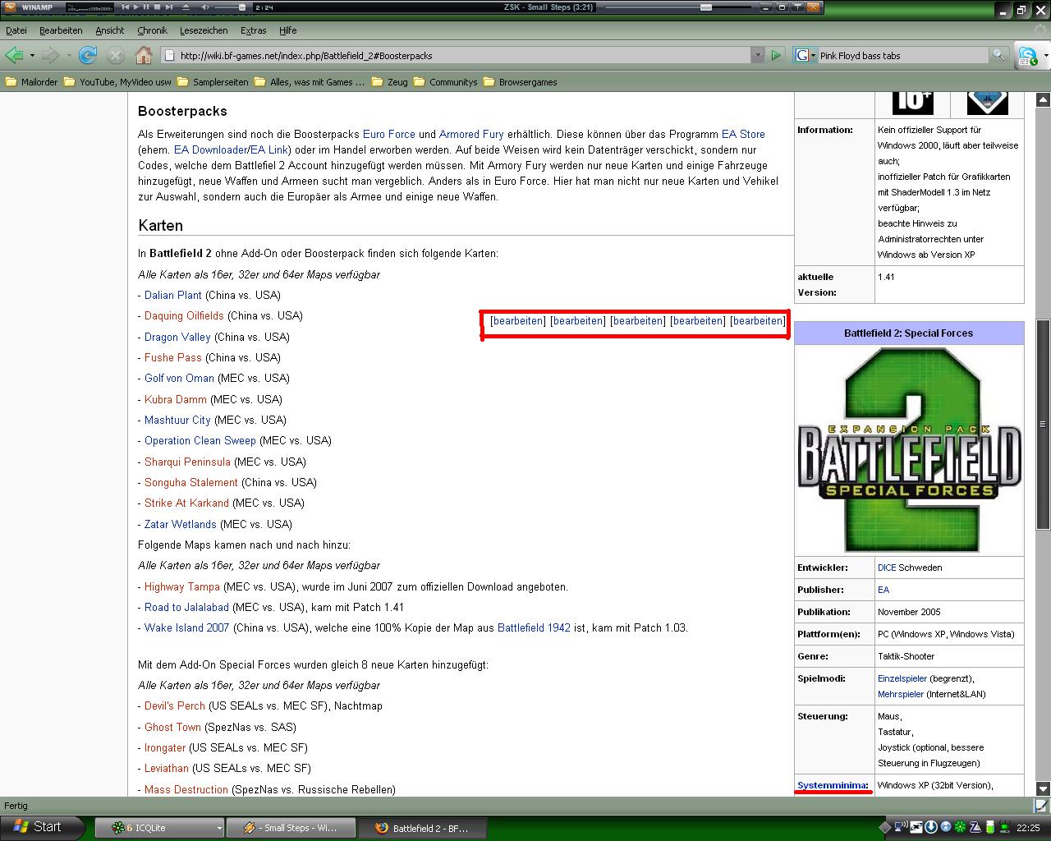Click the browser Back arrow button

click(14, 55)
